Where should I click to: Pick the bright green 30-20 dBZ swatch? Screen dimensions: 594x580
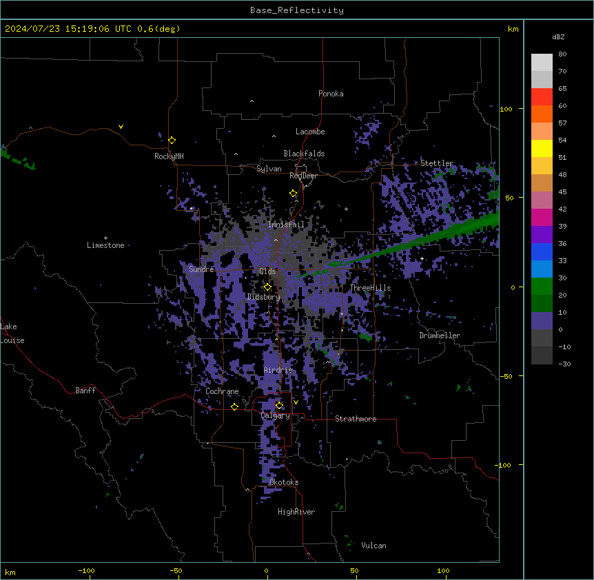[x=542, y=287]
